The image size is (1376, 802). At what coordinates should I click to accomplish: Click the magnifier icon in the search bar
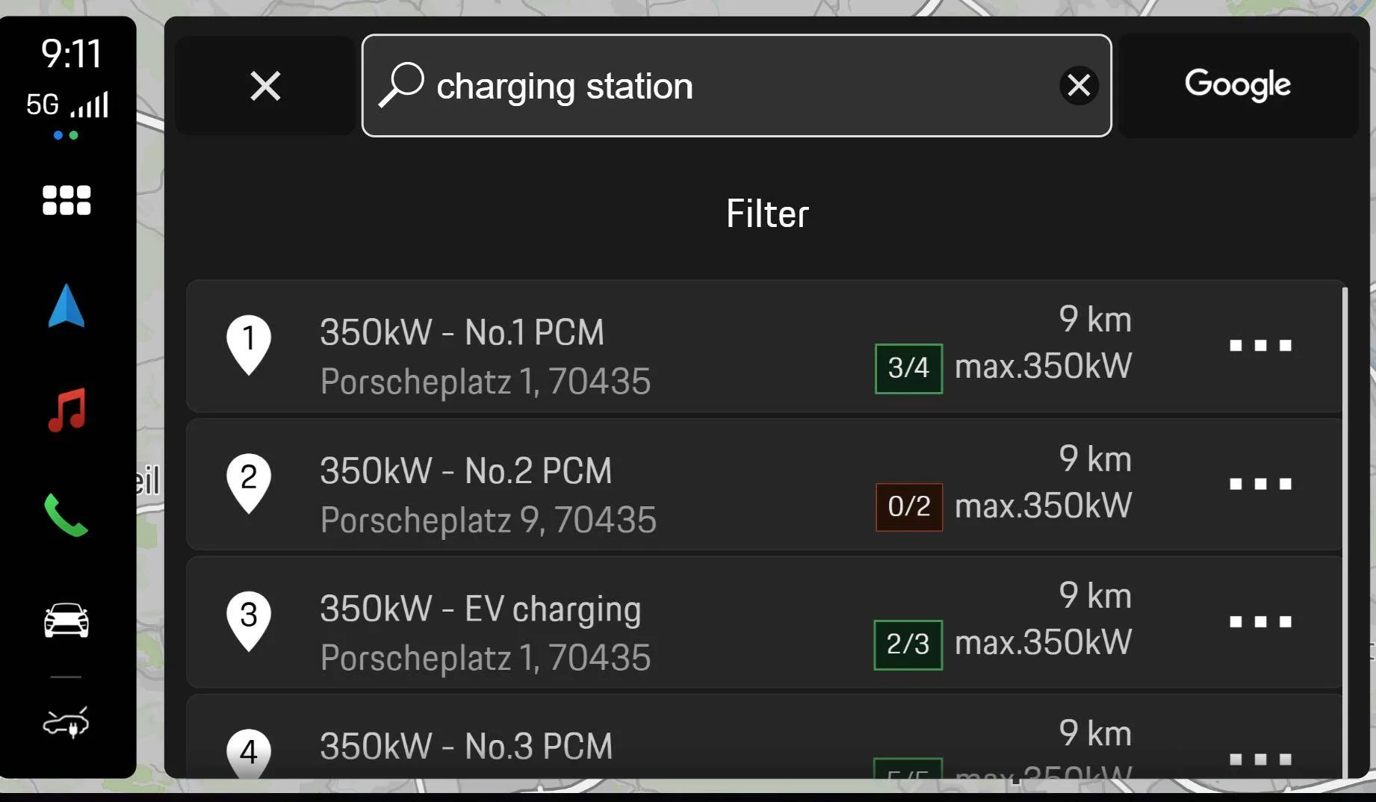[401, 84]
